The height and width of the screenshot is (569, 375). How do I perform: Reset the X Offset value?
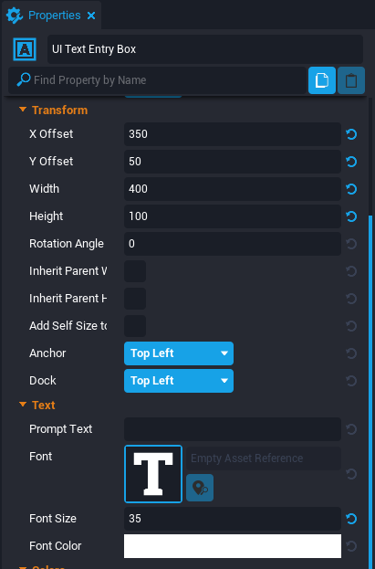point(351,134)
